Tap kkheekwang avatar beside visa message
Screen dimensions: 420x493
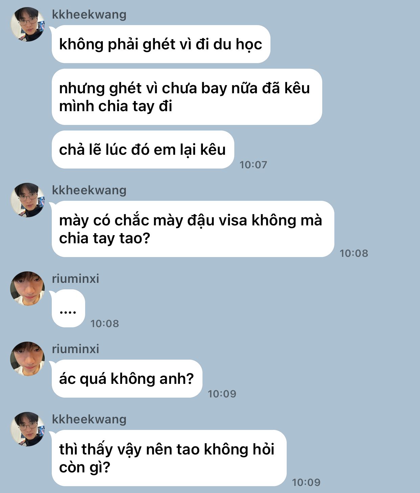pos(27,200)
